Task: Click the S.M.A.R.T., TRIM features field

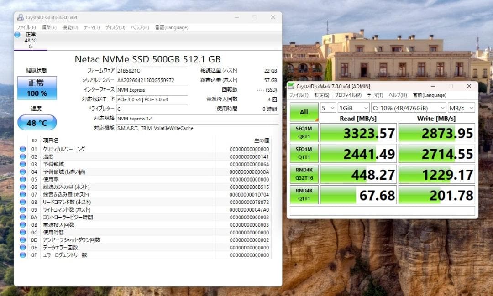Action: coord(197,128)
